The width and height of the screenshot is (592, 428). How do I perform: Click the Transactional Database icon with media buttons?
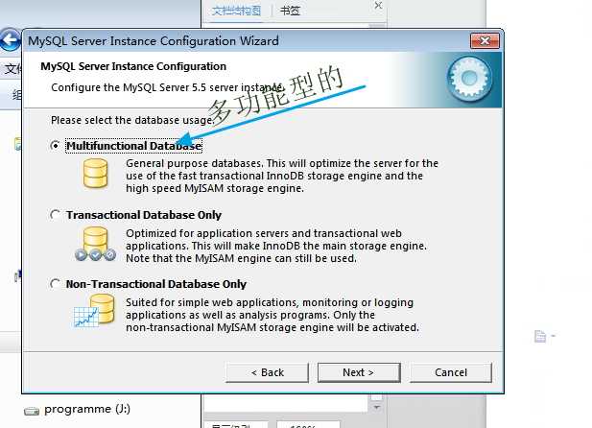[x=95, y=244]
